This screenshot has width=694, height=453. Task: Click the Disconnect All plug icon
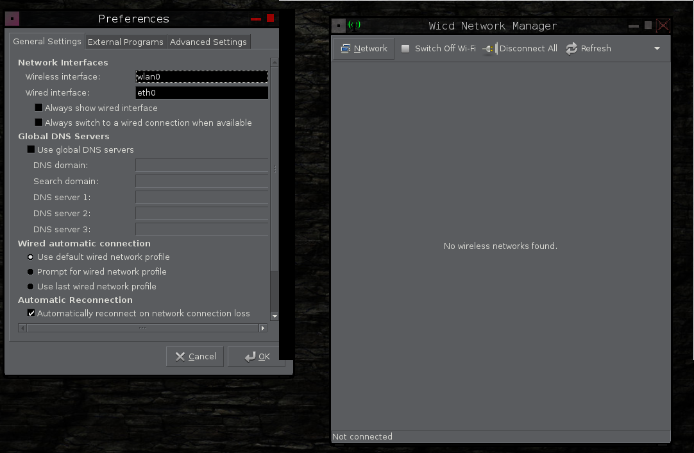489,49
